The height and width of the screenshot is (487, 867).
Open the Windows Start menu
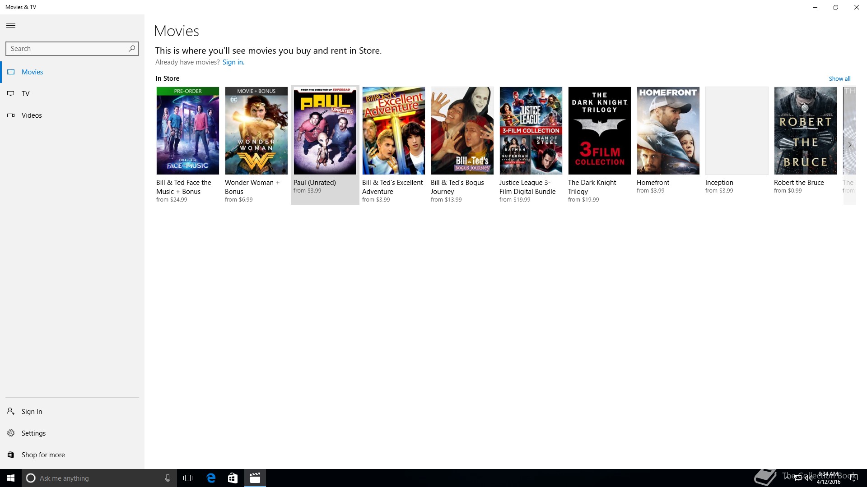click(11, 478)
